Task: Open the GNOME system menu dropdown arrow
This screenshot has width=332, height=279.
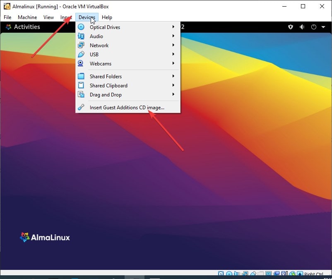Action: [323, 27]
